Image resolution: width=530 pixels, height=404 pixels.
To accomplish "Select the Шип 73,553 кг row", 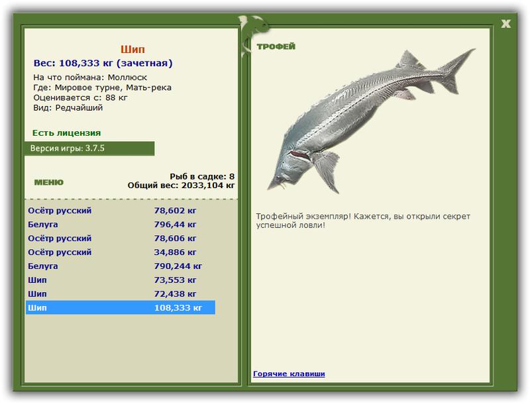I will [x=121, y=279].
